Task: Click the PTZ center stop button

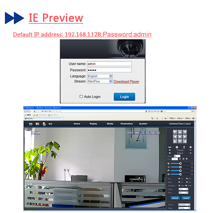Action: [x=180, y=137]
